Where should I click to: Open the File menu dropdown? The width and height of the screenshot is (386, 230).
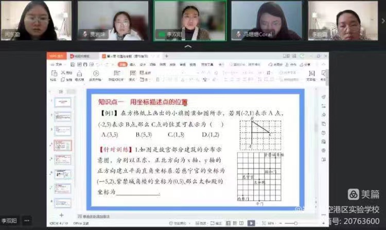(x=58, y=65)
